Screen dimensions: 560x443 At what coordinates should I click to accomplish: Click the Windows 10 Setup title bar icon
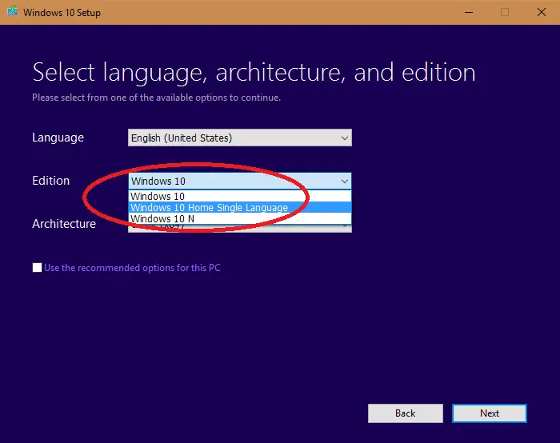13,11
